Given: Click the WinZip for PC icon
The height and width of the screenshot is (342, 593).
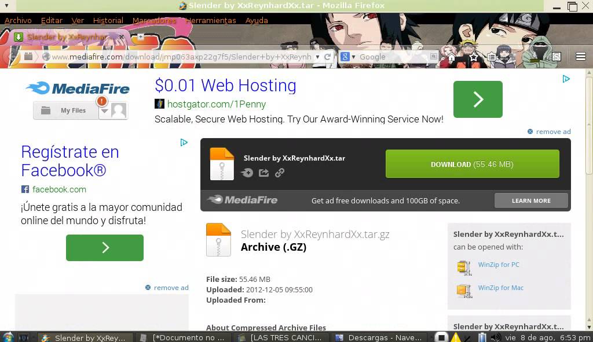Looking at the screenshot, I should [464, 267].
